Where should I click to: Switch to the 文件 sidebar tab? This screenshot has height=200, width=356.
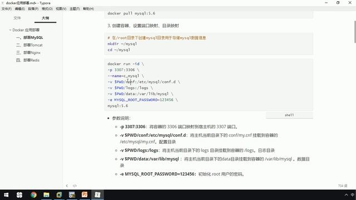[17, 18]
